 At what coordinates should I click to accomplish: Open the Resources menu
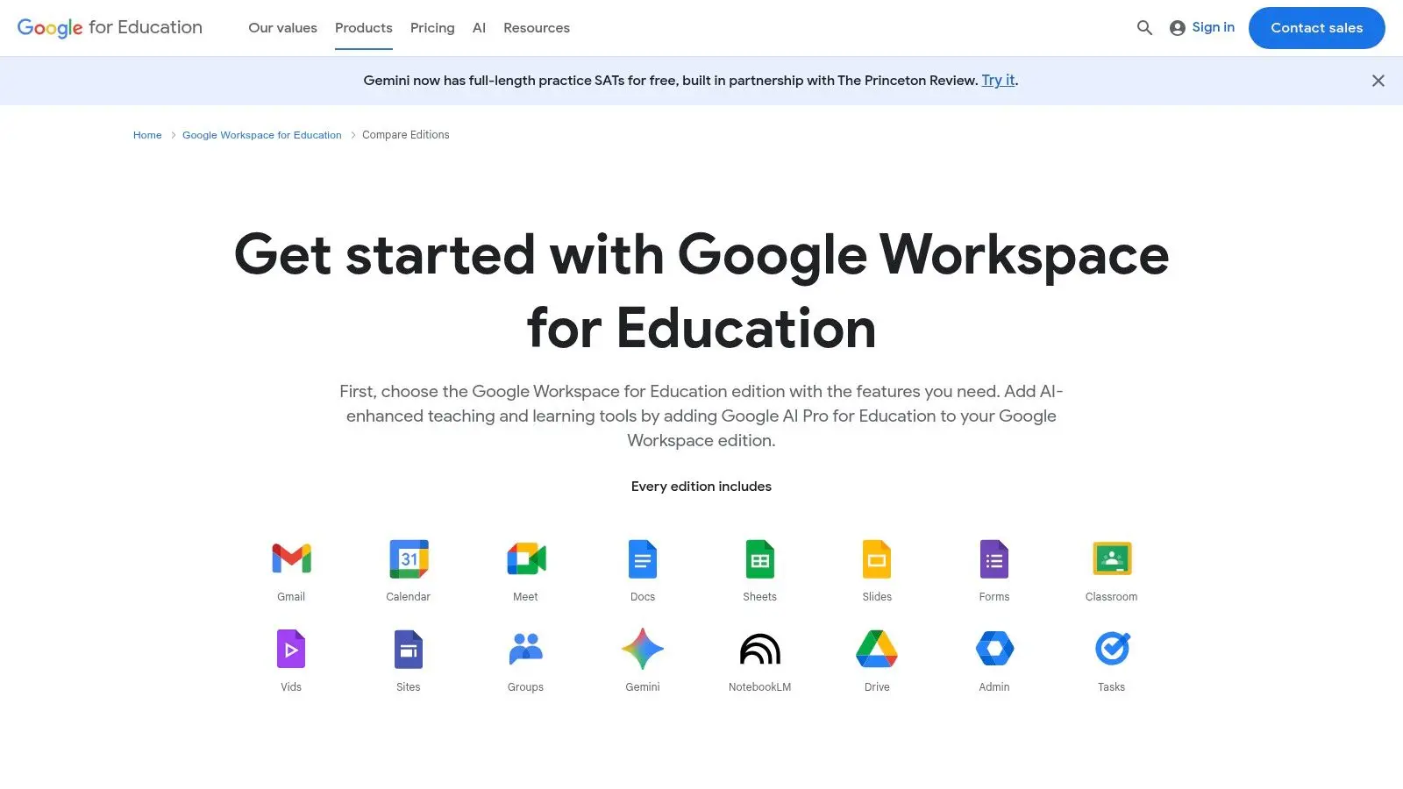[x=537, y=28]
